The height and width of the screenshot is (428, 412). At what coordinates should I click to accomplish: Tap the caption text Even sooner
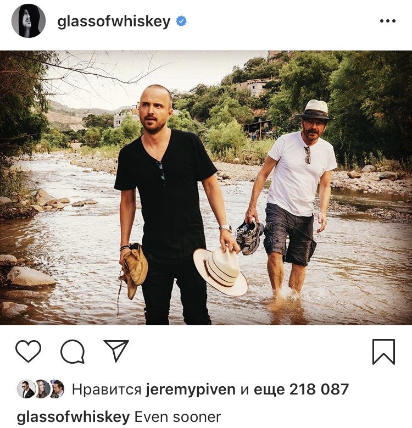pos(177,418)
